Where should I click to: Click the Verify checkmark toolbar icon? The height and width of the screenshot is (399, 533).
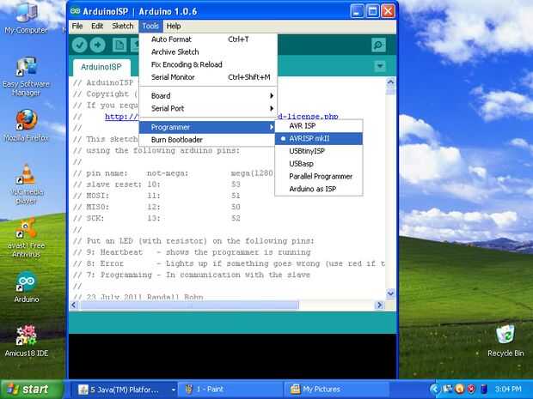(80, 45)
